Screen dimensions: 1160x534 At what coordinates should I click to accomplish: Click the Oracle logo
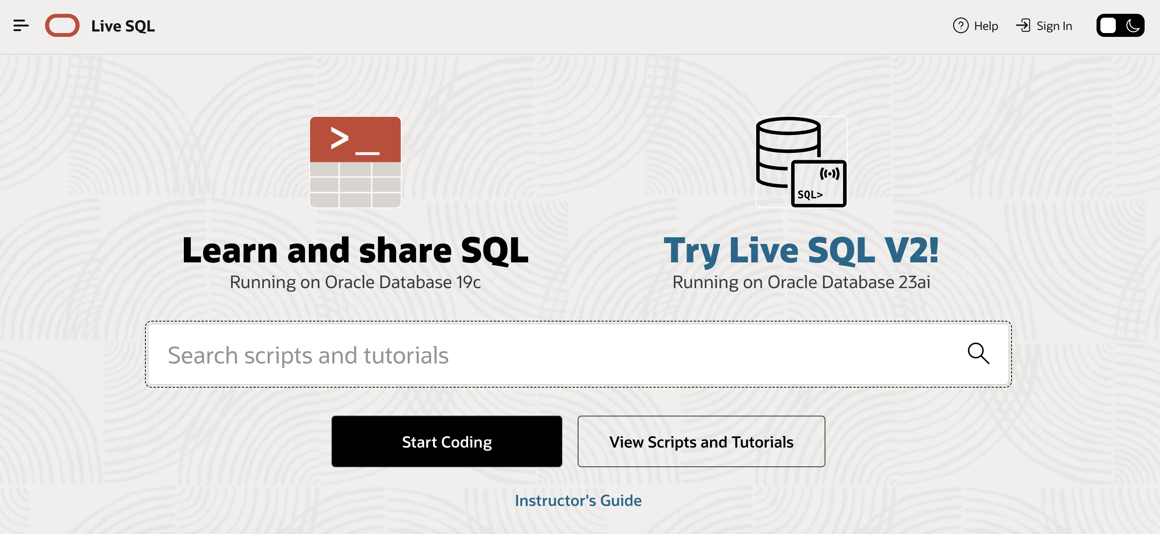tap(62, 26)
